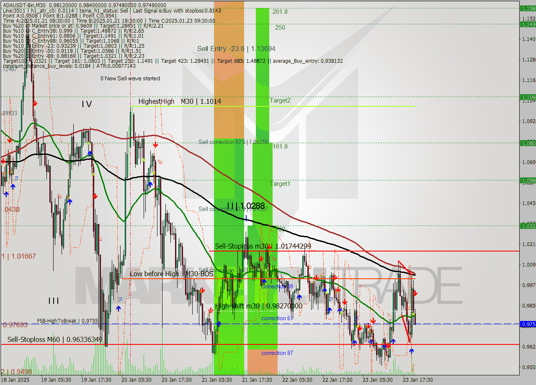Select the '23 Jan 05:30' time axis label
This screenshot has height=385, width=536.
[x=377, y=380]
